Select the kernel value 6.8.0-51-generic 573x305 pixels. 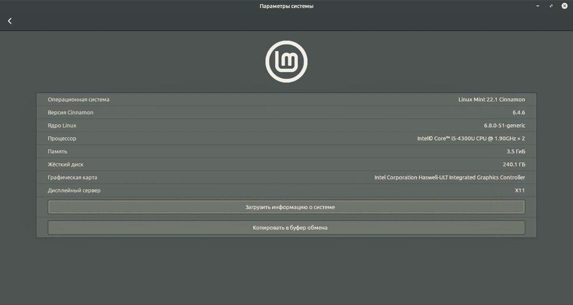tap(505, 125)
